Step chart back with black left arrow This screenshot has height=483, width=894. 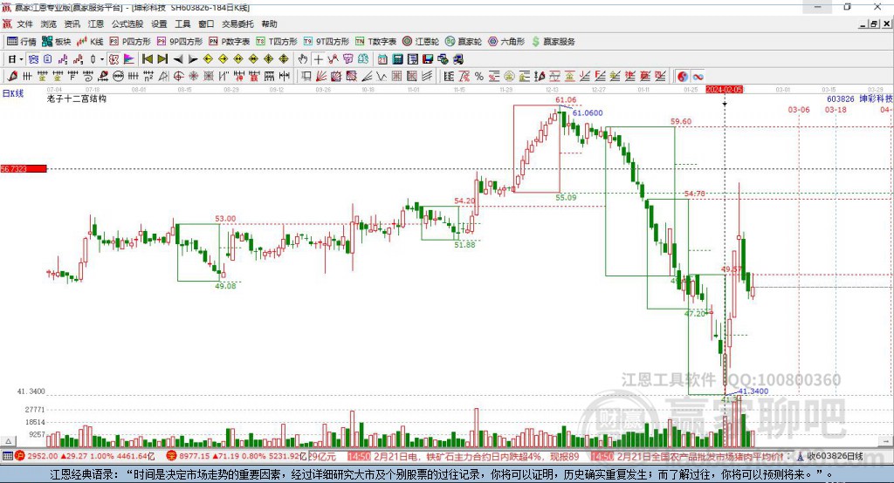[x=178, y=59]
